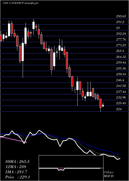The height and width of the screenshot is (181, 129).
Task: Click the 241.92 price axis label
Action: (x=121, y=86)
